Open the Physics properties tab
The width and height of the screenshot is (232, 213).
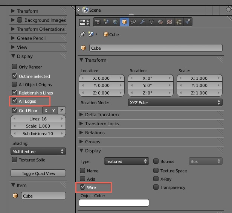tap(188, 22)
